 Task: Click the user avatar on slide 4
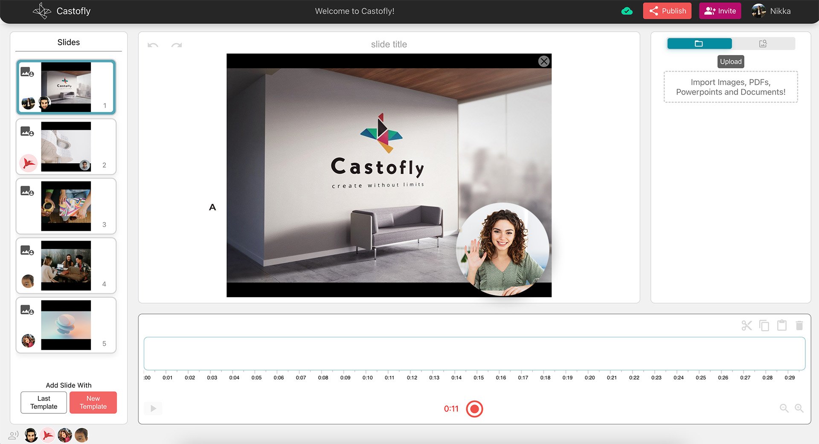tap(28, 281)
